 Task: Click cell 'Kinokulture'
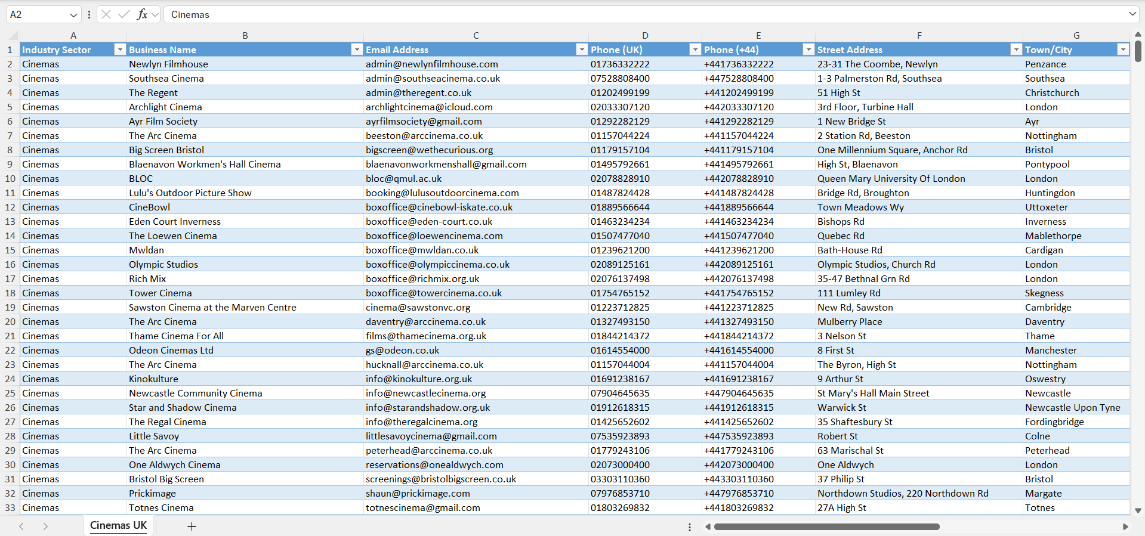click(x=245, y=379)
